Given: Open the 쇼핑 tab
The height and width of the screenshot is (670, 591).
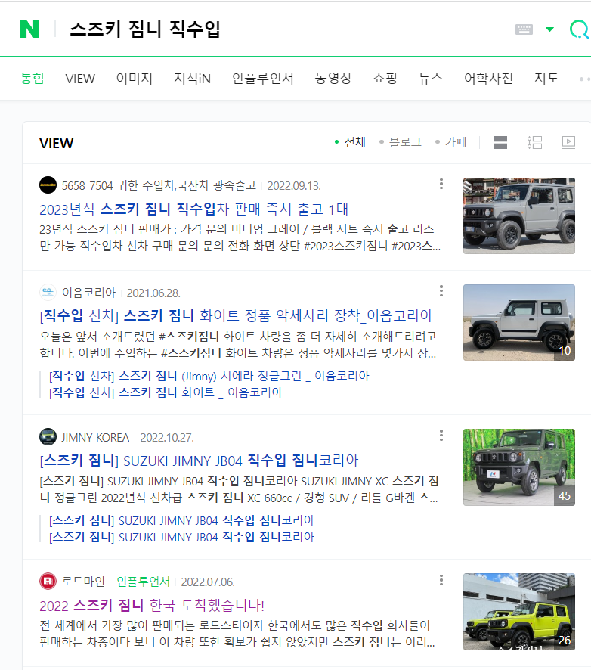Looking at the screenshot, I should tap(385, 78).
